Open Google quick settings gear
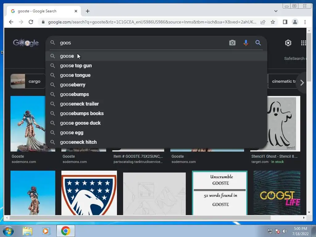316x237 pixels. pos(288,43)
